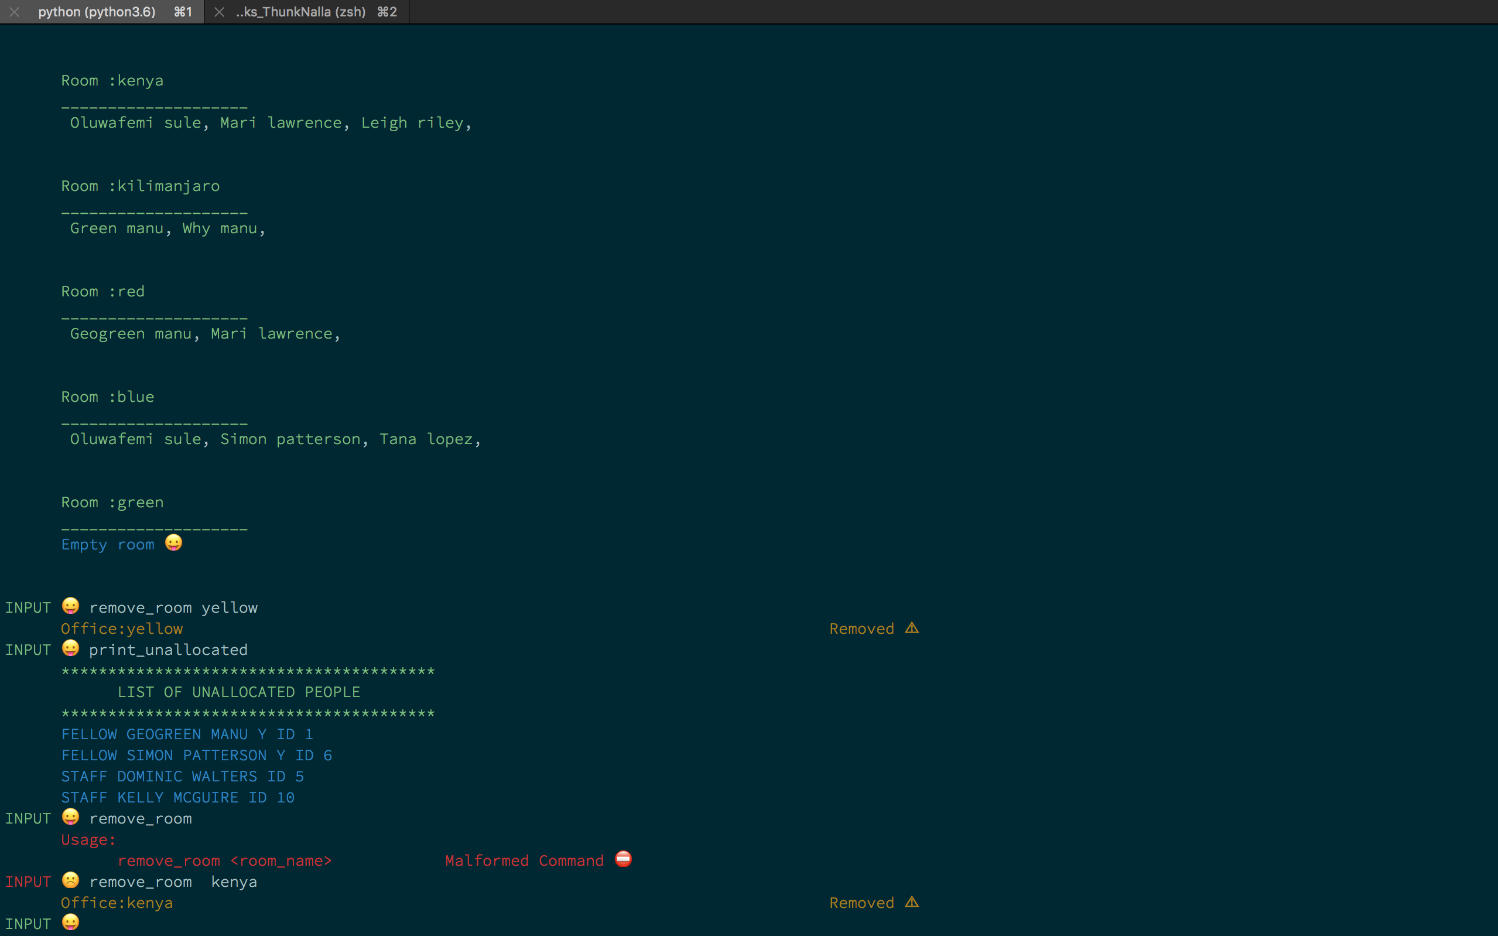This screenshot has width=1498, height=936.
Task: Click the Room :kilimanjaro heading text
Action: 141,186
